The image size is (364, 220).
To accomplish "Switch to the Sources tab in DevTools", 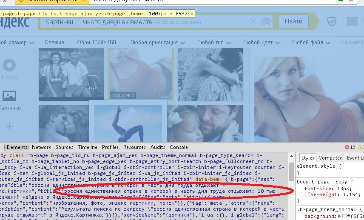I will (x=64, y=147).
